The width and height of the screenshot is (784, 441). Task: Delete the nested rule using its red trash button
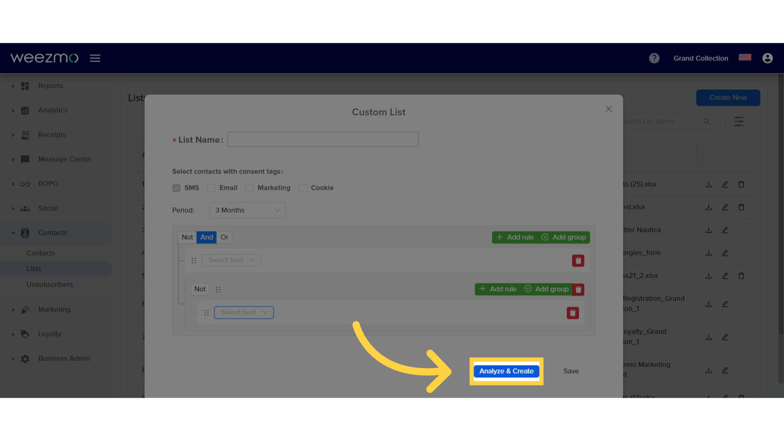573,313
